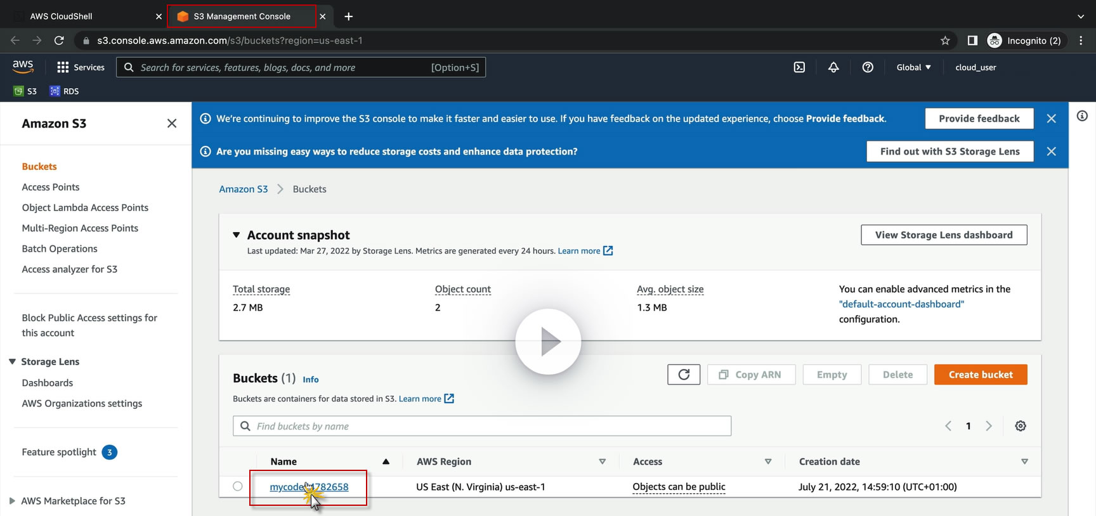The width and height of the screenshot is (1096, 516).
Task: Open a new browser tab
Action: (x=348, y=16)
